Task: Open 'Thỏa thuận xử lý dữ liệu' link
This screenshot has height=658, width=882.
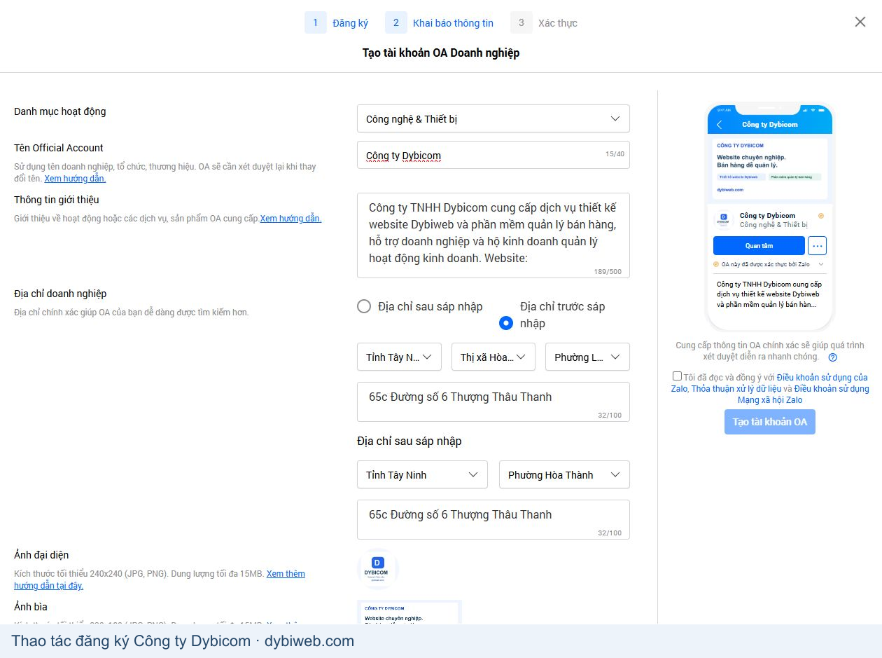Action: click(x=736, y=389)
